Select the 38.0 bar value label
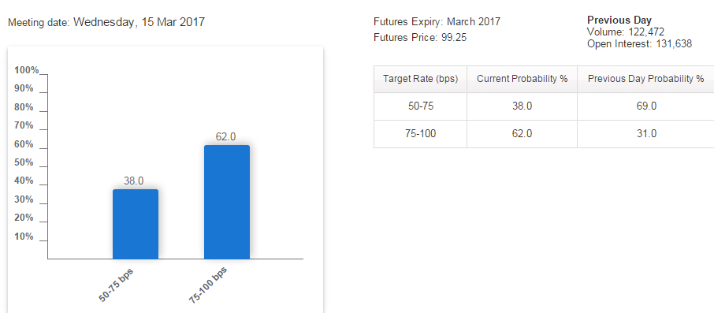This screenshot has width=714, height=313. click(x=134, y=181)
